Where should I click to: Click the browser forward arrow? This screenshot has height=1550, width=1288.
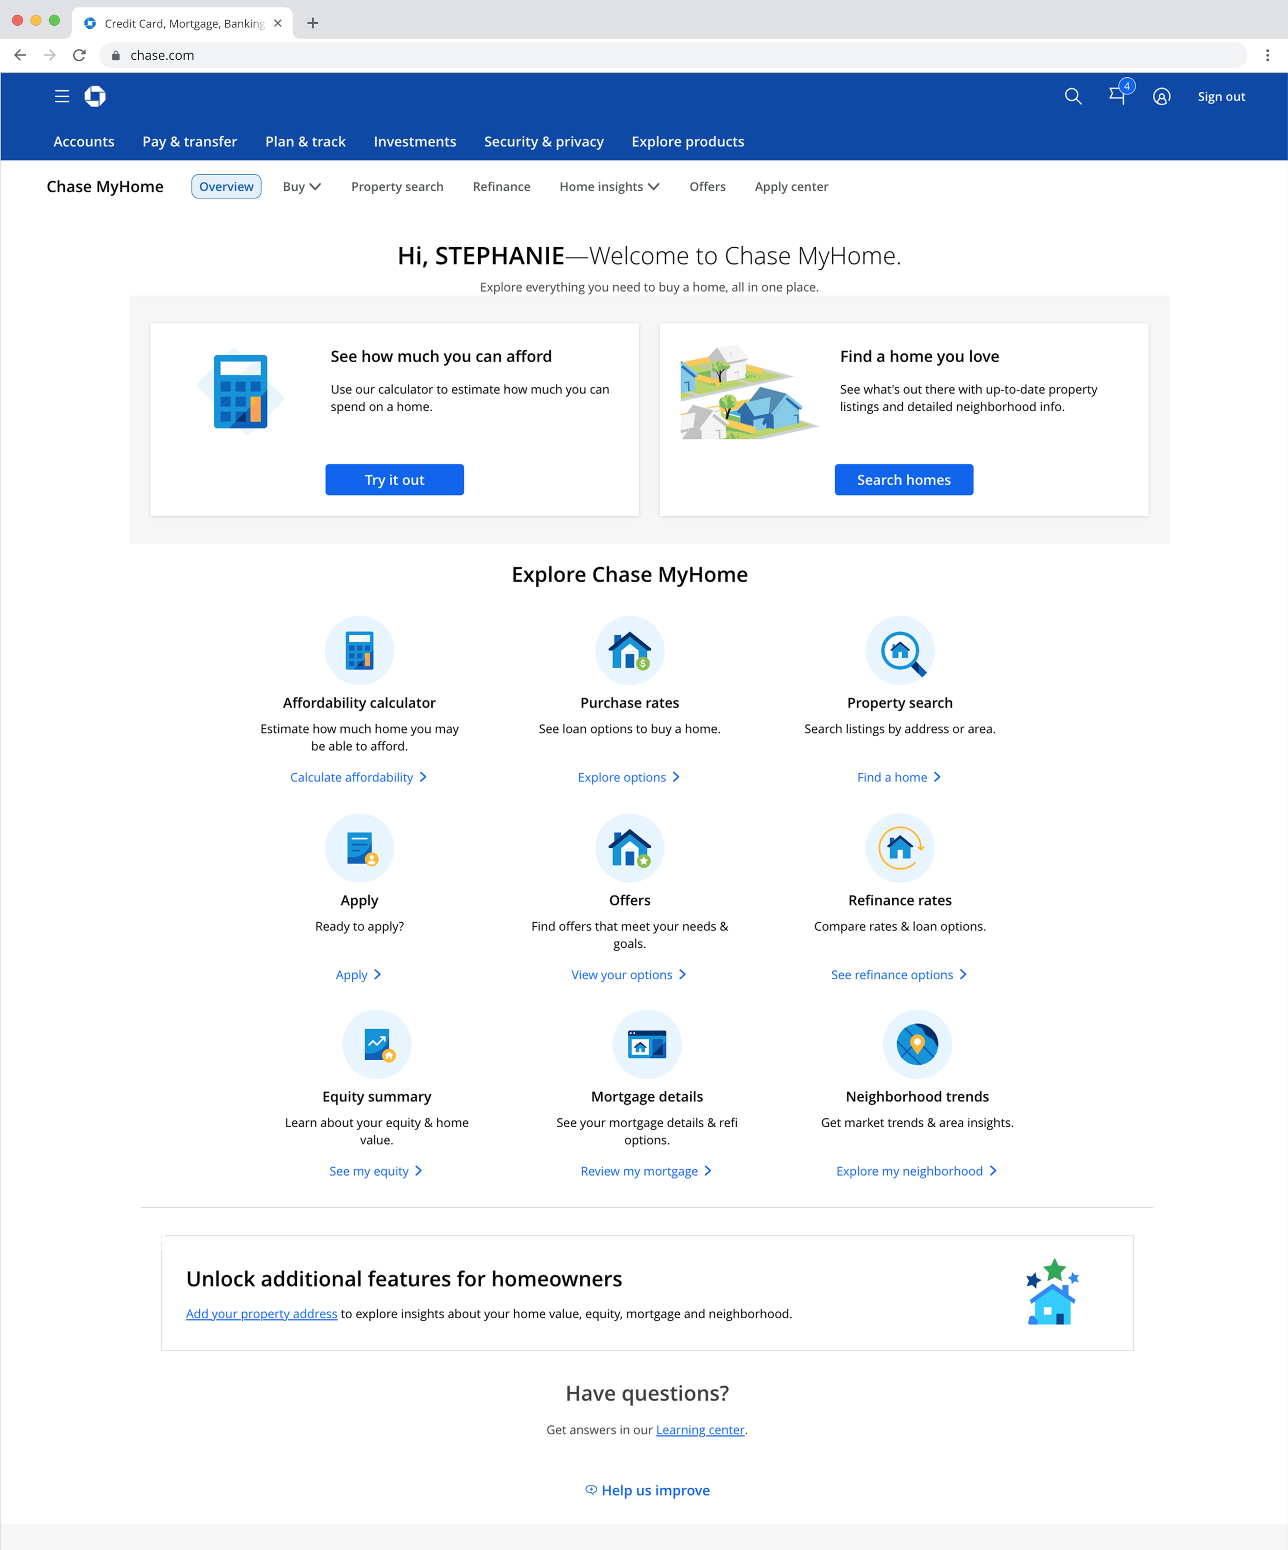[49, 55]
